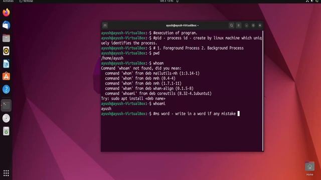The image size is (321, 180).
Task: Click Activities in the top bar
Action: pos(8,1)
